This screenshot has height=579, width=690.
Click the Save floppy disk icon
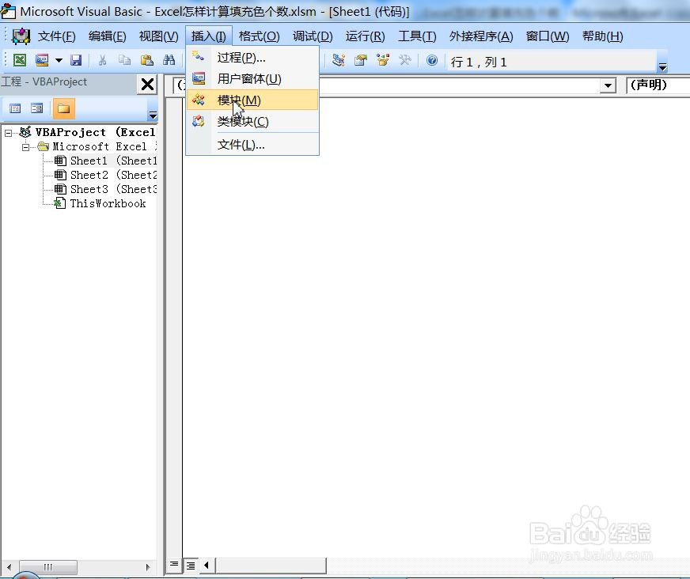pos(76,60)
